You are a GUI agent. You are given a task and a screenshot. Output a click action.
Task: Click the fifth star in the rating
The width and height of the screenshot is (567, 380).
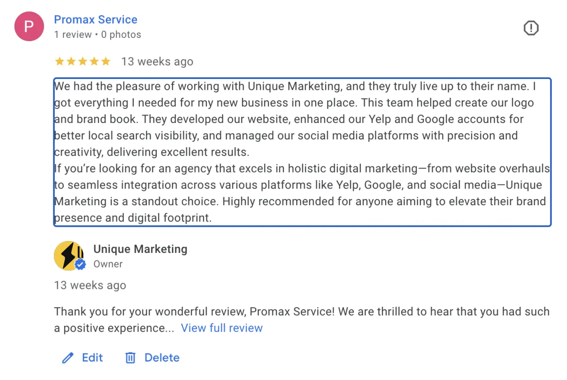pyautogui.click(x=106, y=61)
